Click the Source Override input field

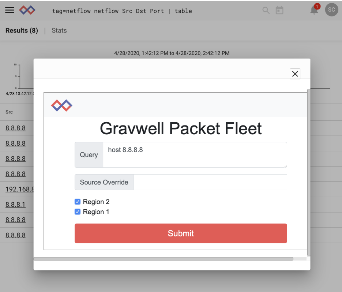pos(210,182)
